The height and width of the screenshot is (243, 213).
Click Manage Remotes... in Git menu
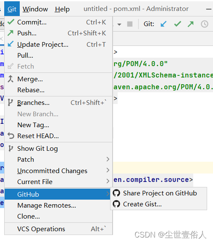coord(58,206)
